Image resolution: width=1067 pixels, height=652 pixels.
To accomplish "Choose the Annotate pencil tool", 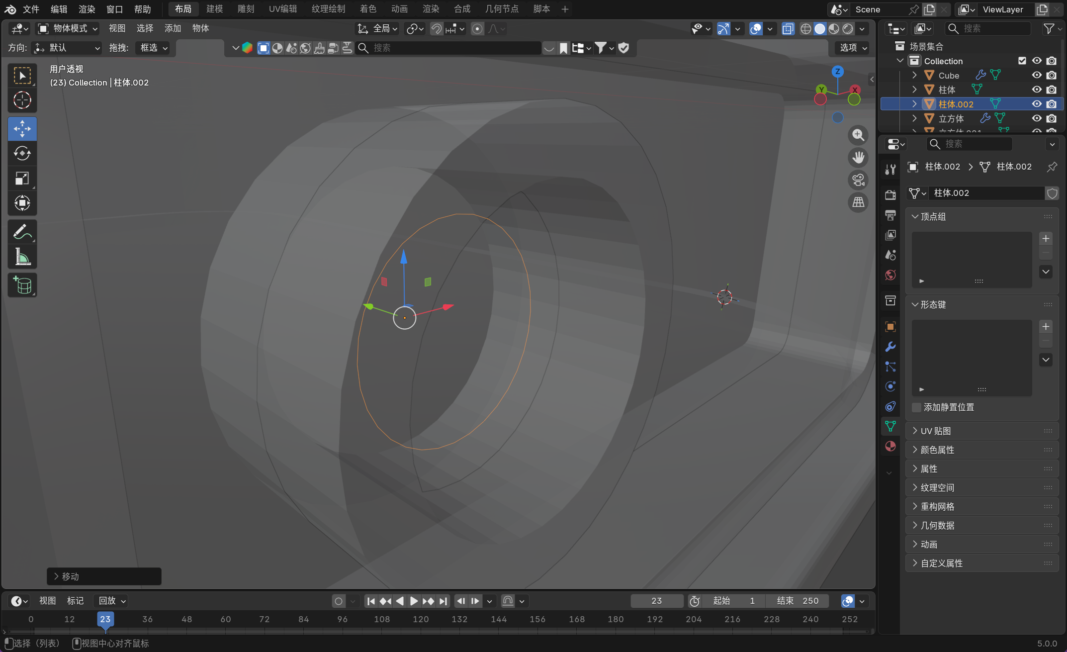I will pyautogui.click(x=22, y=232).
